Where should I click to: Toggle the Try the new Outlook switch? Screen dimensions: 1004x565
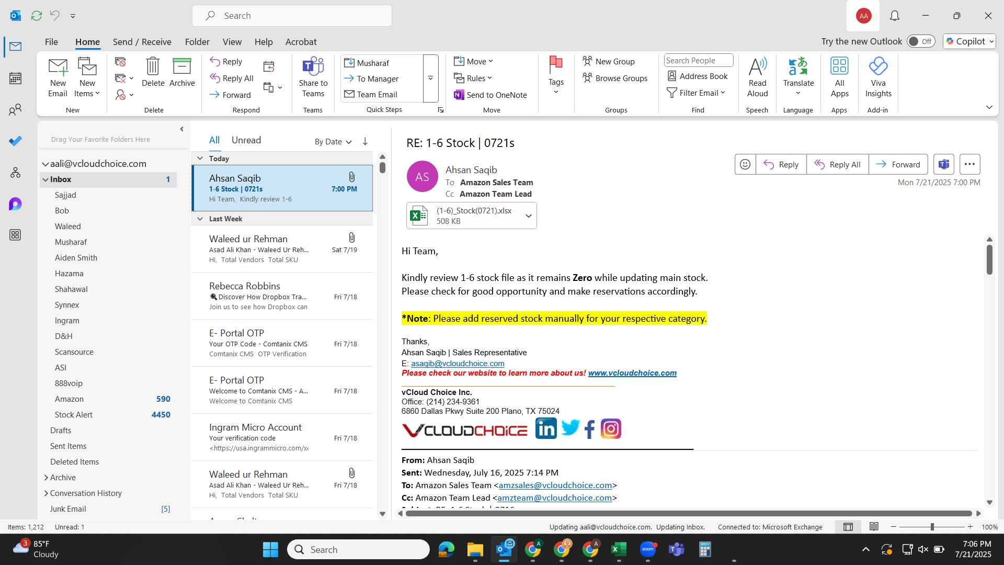click(x=921, y=41)
